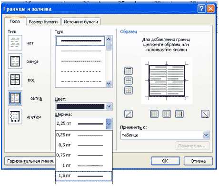
Task: Select the 'нет' border type icon
Action: pyautogui.click(x=15, y=43)
